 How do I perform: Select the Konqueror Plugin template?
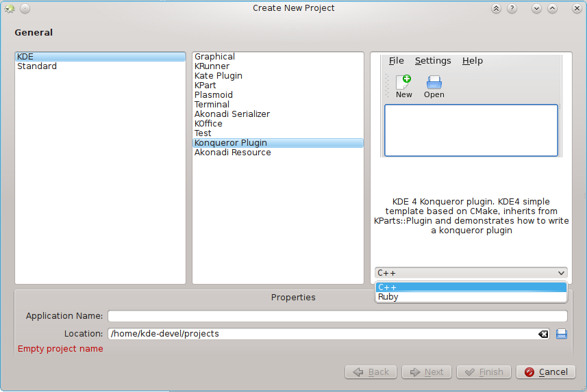pos(278,143)
